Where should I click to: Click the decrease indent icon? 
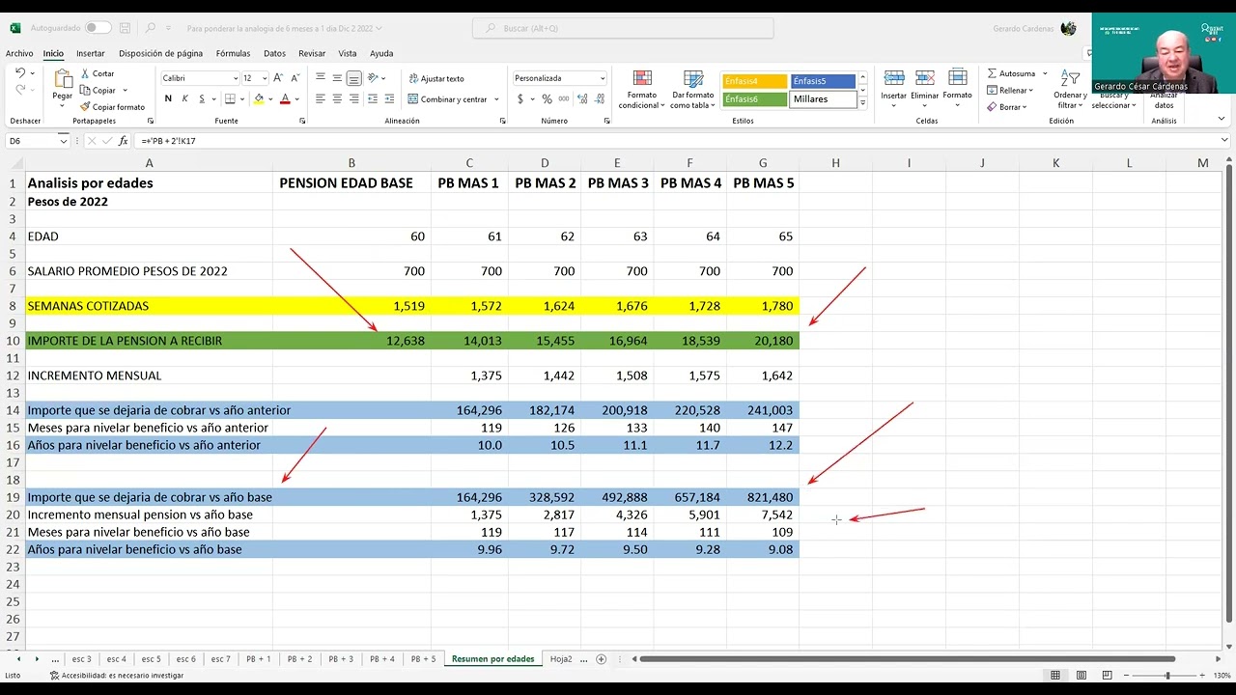tap(372, 98)
